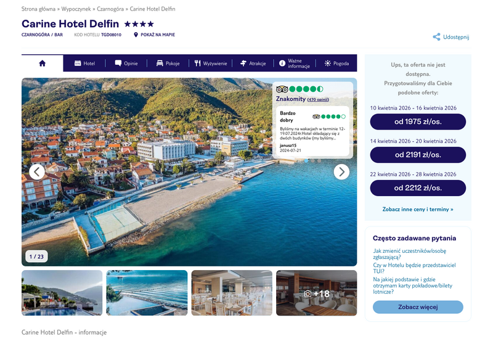Screen dimensions: 493x341
Task: Click Zobacz więcej in FAQ box
Action: [x=418, y=307]
